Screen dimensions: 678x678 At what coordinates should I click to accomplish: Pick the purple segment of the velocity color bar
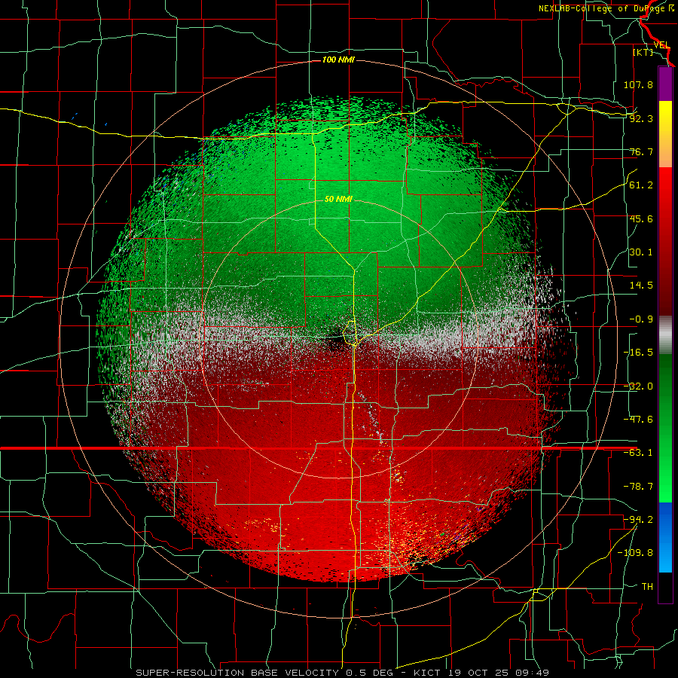(x=665, y=84)
